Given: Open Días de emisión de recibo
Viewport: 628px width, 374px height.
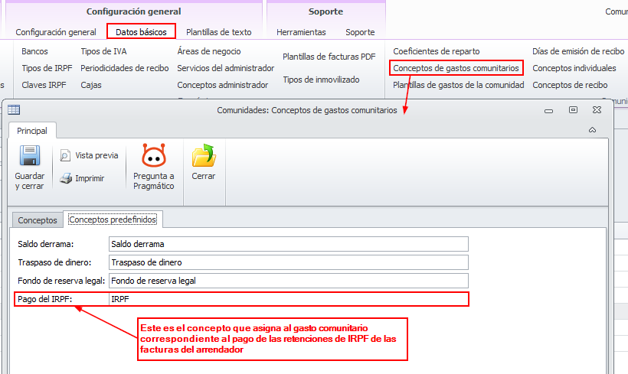Looking at the screenshot, I should point(578,51).
